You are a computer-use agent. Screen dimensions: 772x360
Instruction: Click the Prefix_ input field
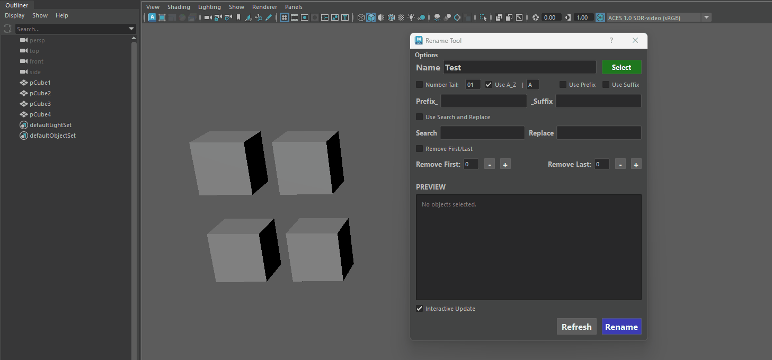(484, 101)
